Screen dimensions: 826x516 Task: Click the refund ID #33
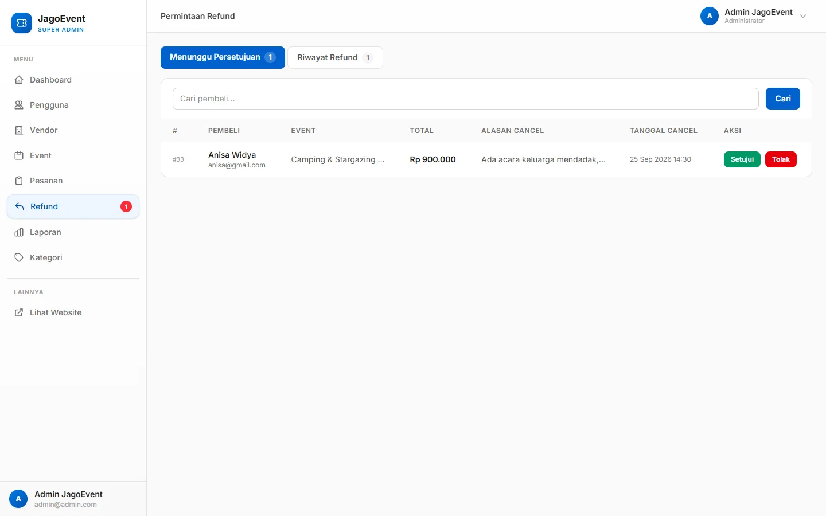pyautogui.click(x=178, y=159)
